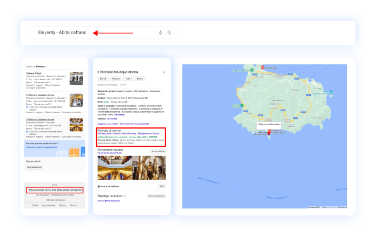Open the boutique interior photo on the left
Image resolution: width=376 pixels, height=240 pixels.
click(115, 168)
